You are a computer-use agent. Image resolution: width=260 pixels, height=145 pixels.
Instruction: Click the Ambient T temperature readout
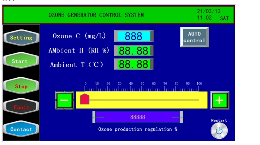pyautogui.click(x=134, y=64)
